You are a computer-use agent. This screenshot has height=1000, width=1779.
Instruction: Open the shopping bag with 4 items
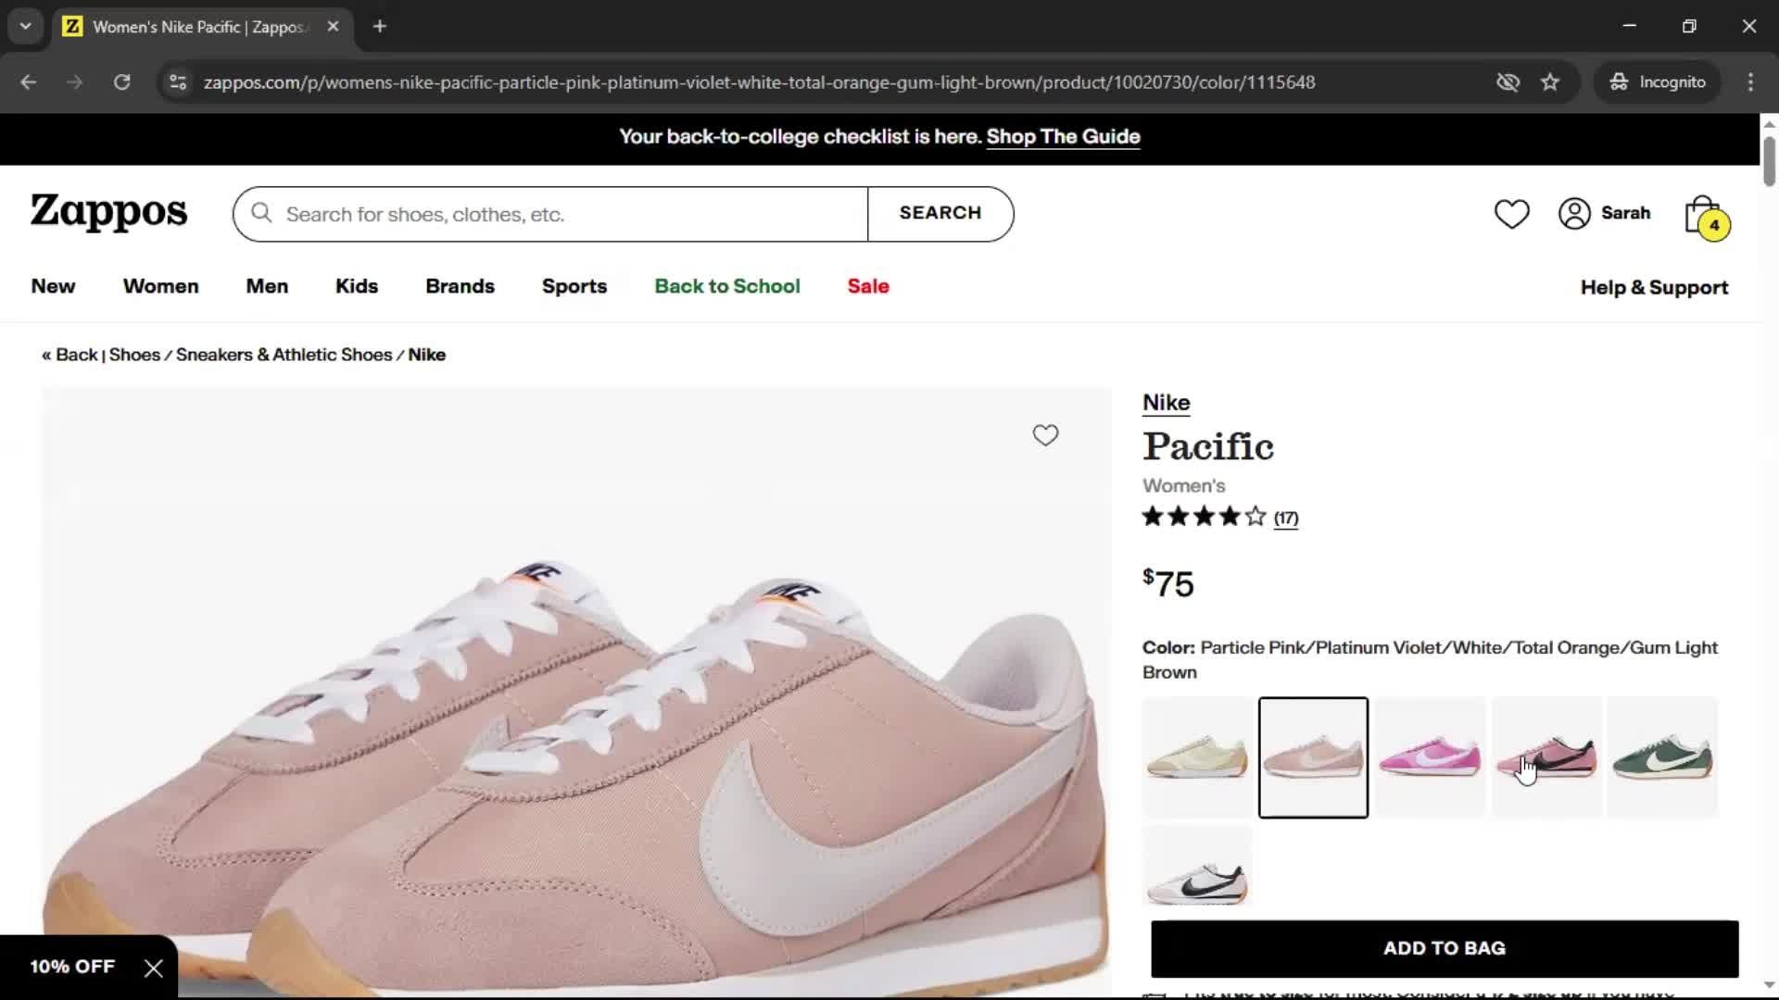(1706, 217)
